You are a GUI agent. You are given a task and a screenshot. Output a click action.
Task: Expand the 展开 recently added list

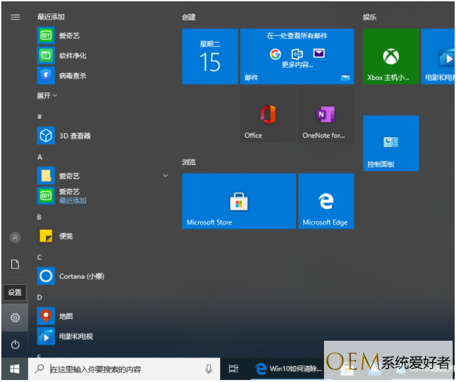pos(47,96)
